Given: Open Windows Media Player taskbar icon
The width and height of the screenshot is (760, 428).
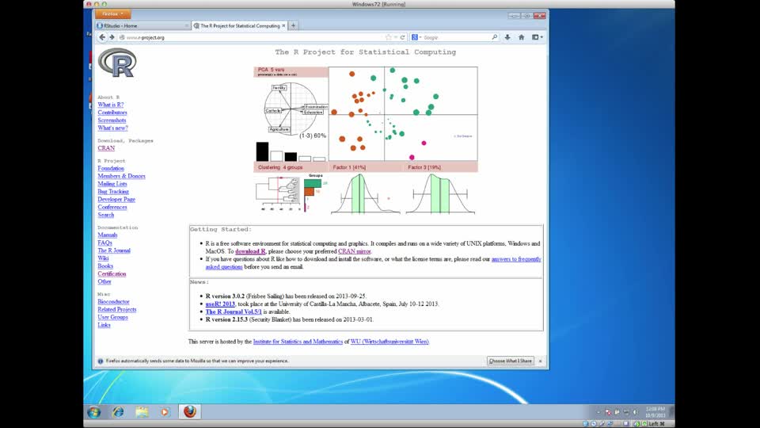Looking at the screenshot, I should tap(165, 412).
